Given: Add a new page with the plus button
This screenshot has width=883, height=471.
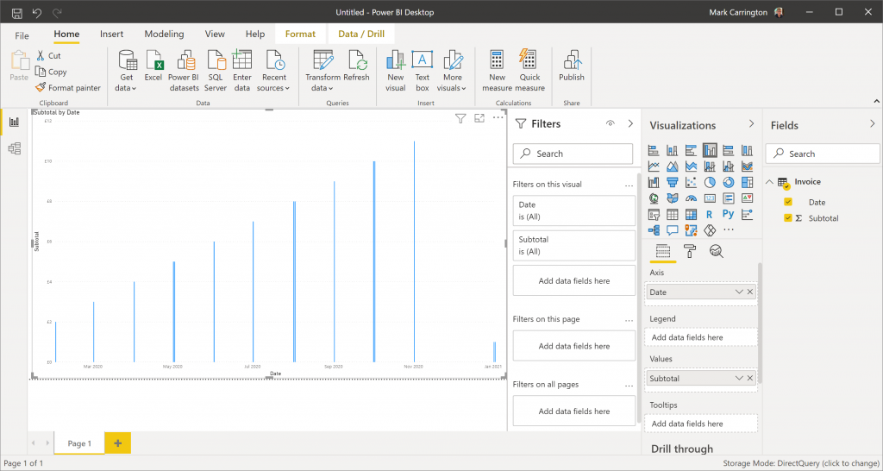Looking at the screenshot, I should (x=117, y=443).
